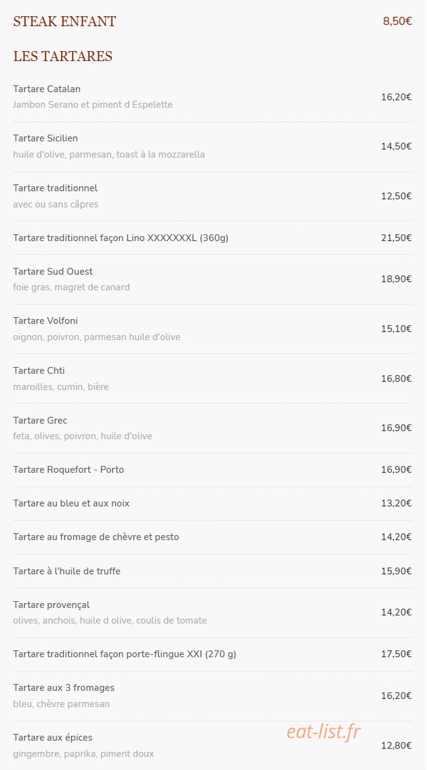Open the Tartare Catalan menu item
Image resolution: width=427 pixels, height=770 pixels.
[x=212, y=97]
